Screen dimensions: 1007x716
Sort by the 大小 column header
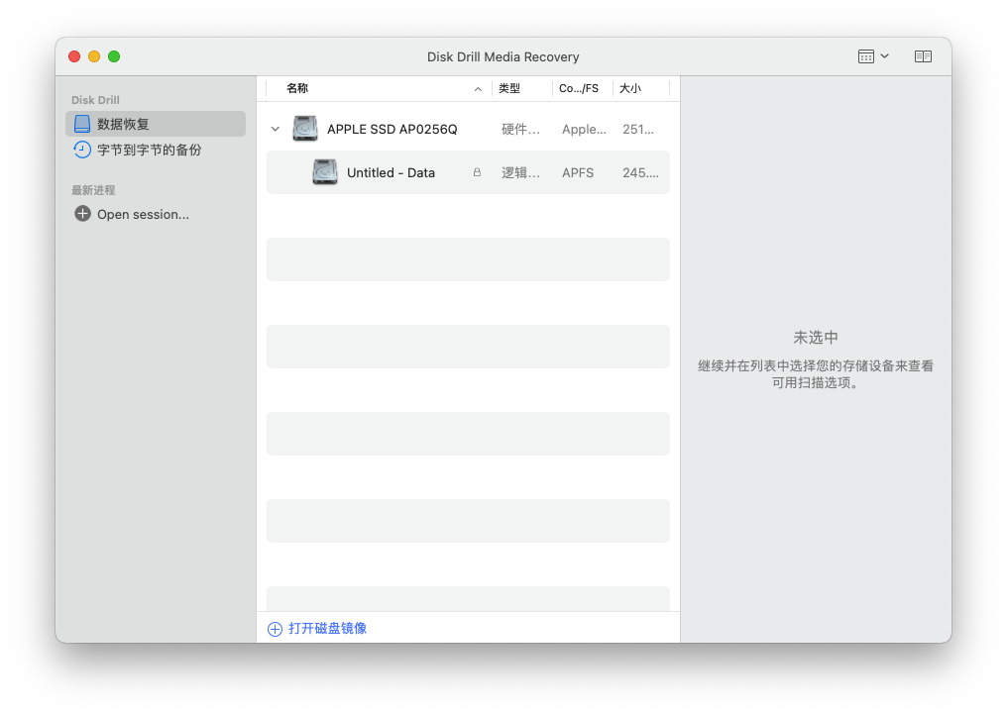coord(630,88)
